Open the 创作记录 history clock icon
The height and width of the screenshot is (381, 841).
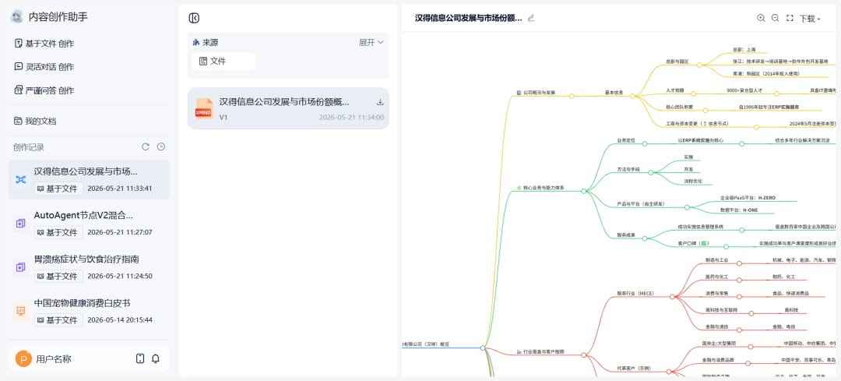(x=161, y=147)
